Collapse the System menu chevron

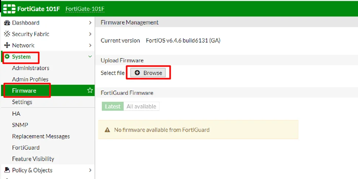[90, 57]
